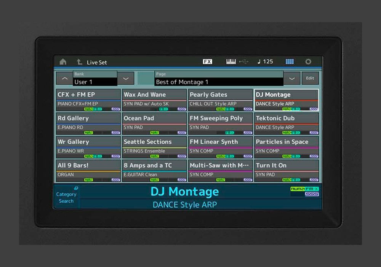
Task: Tap the USB connection icon
Action: (x=244, y=62)
